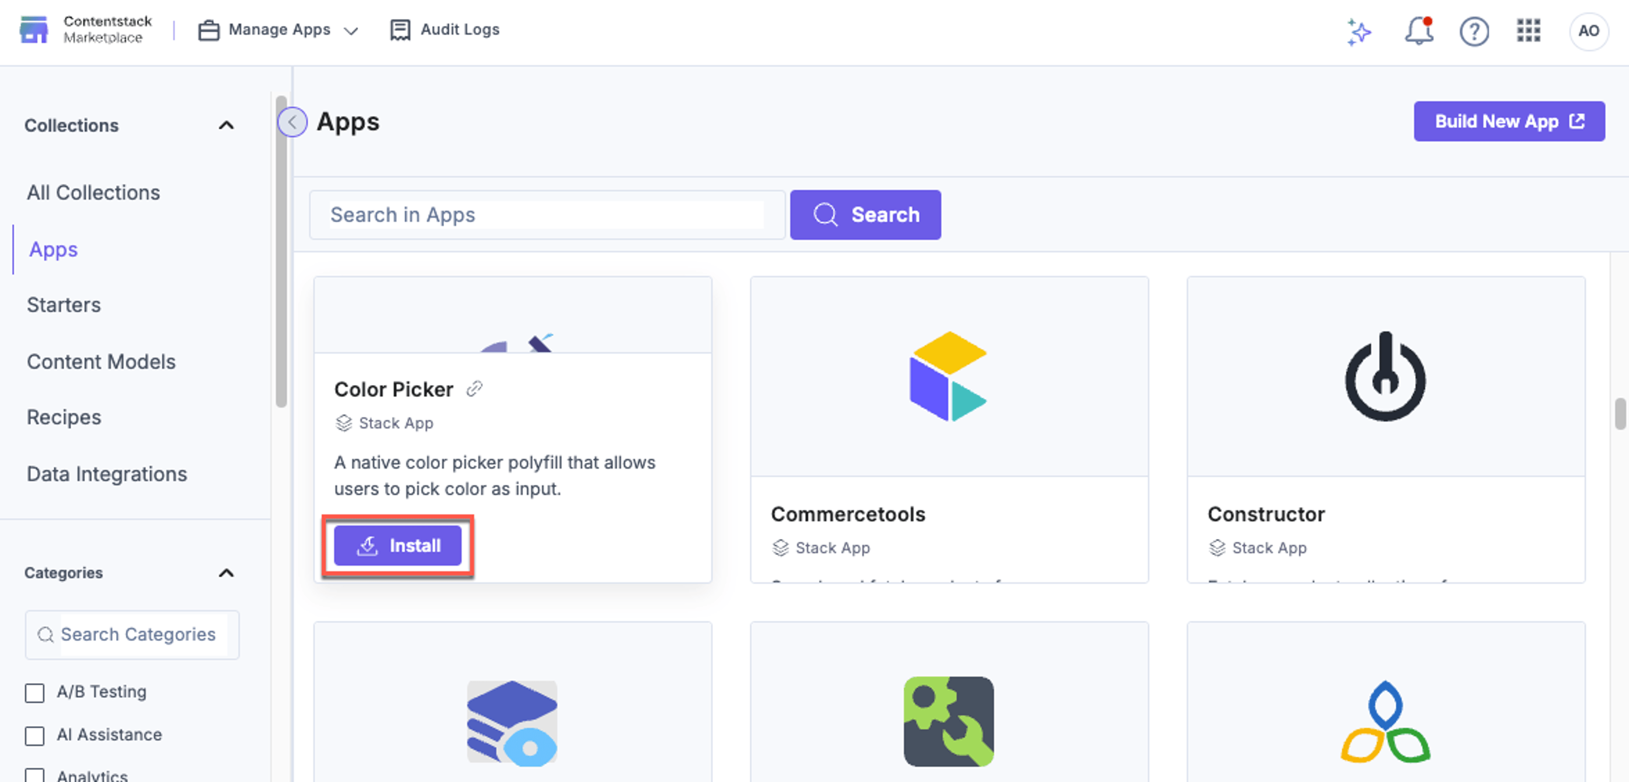Select All Collections in sidebar
This screenshot has width=1629, height=782.
(94, 192)
